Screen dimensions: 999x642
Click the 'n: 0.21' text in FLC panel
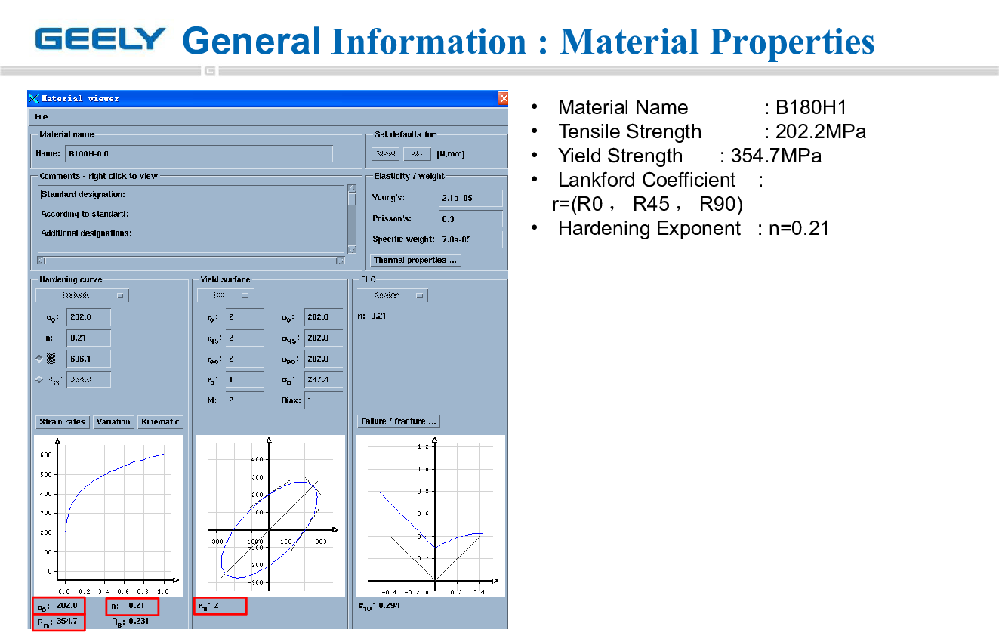[372, 316]
